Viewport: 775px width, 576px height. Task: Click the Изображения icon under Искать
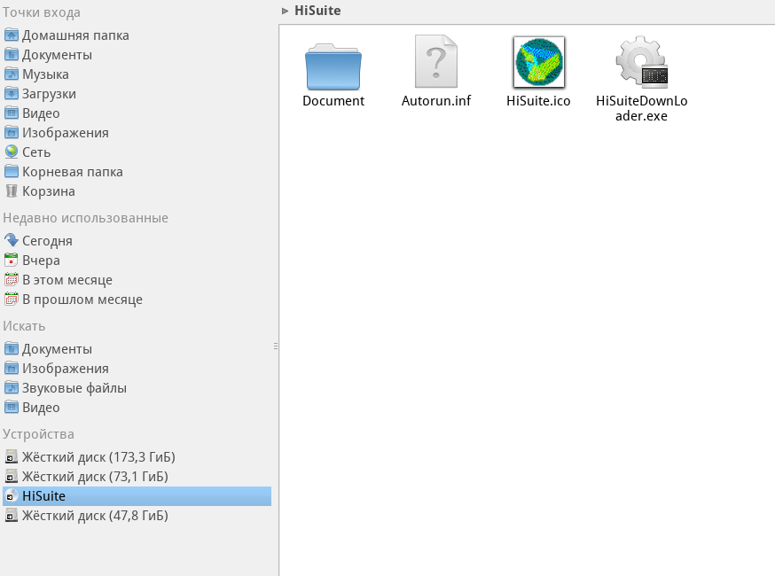(12, 369)
